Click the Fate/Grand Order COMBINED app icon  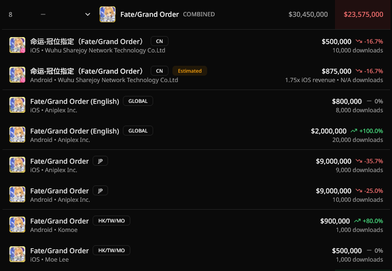[108, 14]
